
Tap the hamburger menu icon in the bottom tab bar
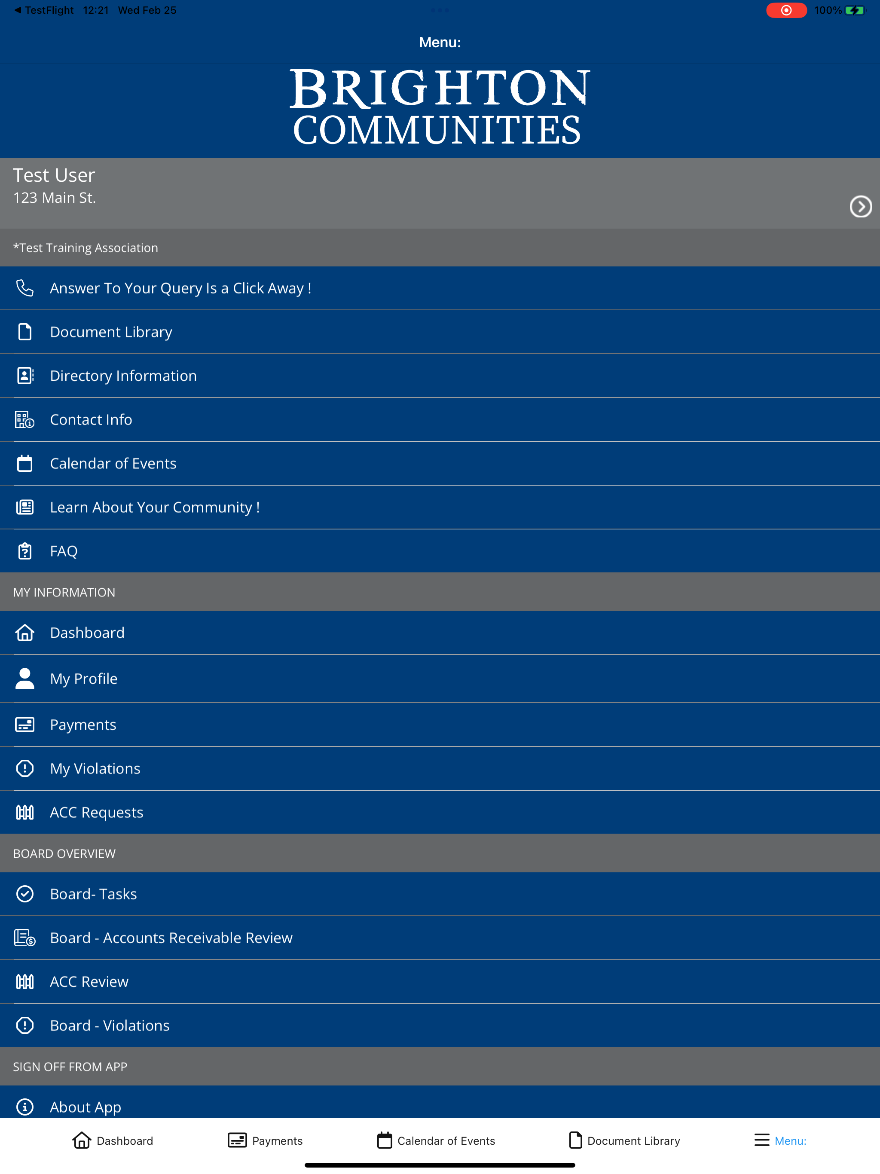pos(762,1140)
